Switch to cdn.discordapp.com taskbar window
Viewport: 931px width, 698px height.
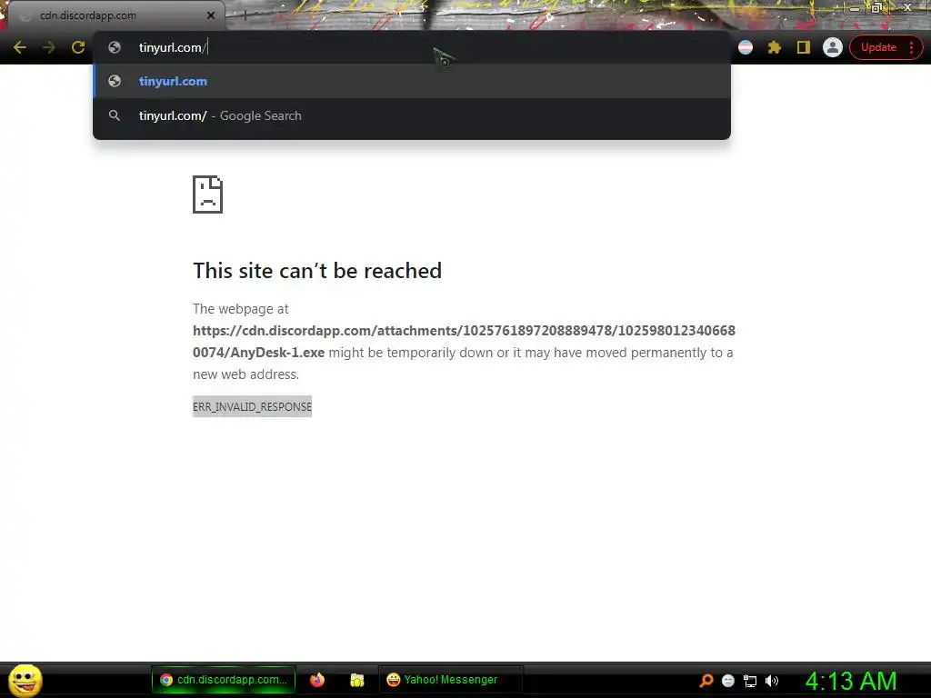point(224,680)
